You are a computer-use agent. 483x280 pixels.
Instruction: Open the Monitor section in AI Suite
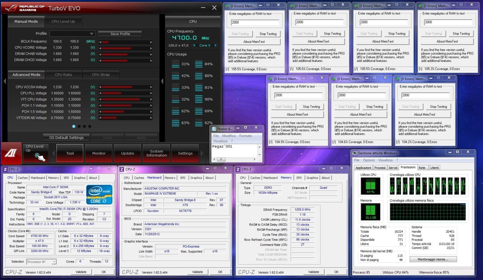pyautogui.click(x=99, y=153)
